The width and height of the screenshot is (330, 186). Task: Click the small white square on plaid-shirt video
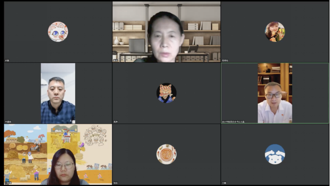click(73, 121)
